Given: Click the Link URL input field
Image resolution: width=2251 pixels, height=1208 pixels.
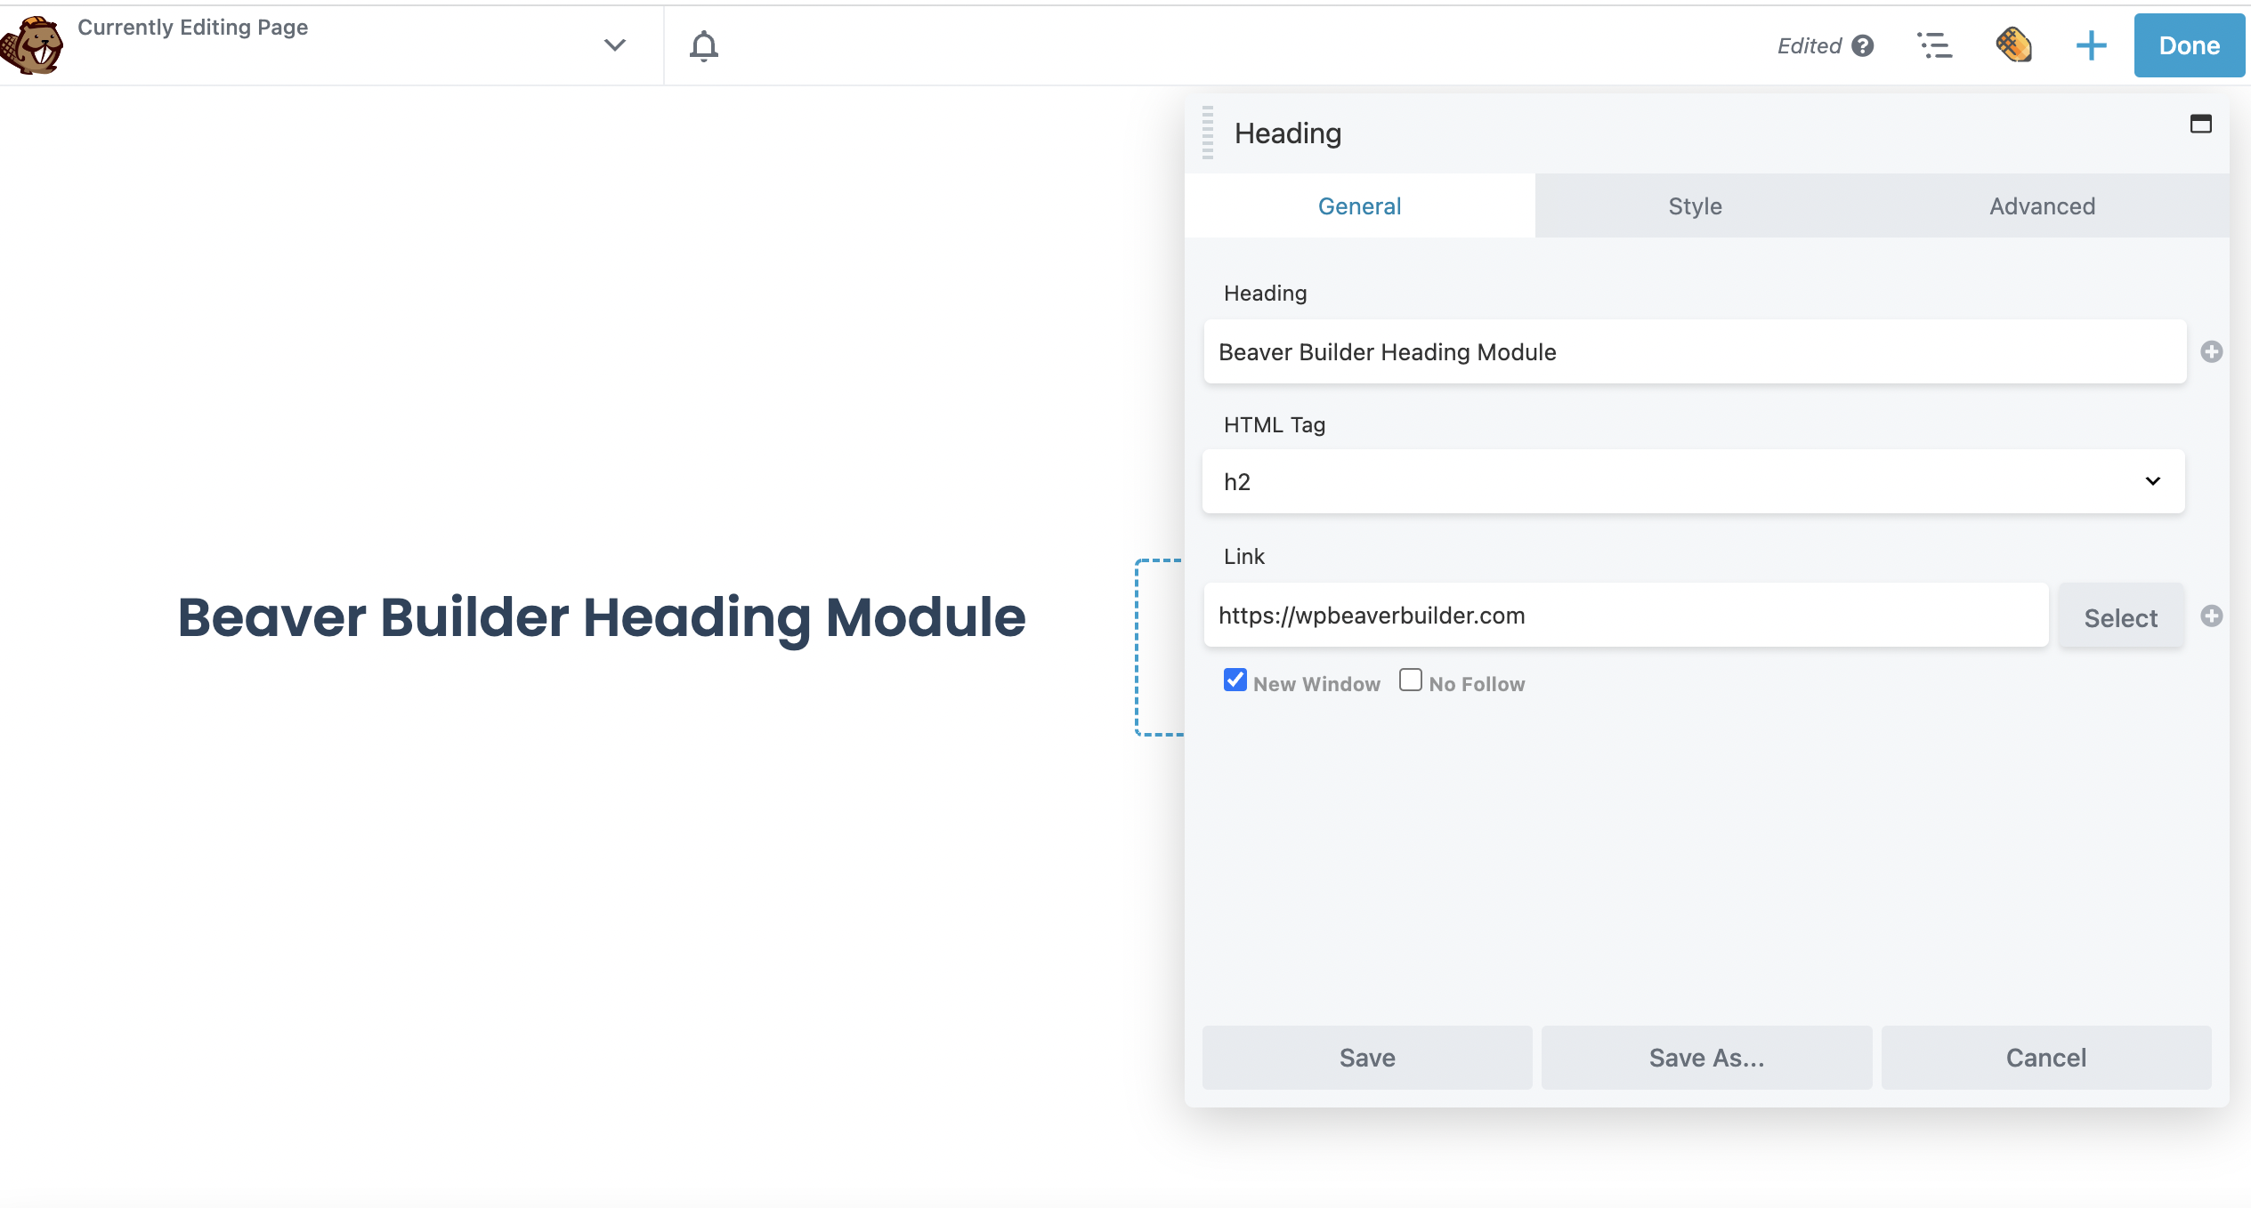Looking at the screenshot, I should pyautogui.click(x=1625, y=616).
